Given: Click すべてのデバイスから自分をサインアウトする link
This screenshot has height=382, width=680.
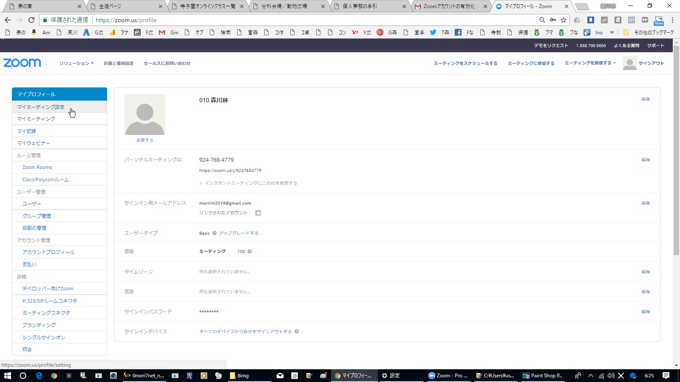Looking at the screenshot, I should click(x=246, y=331).
